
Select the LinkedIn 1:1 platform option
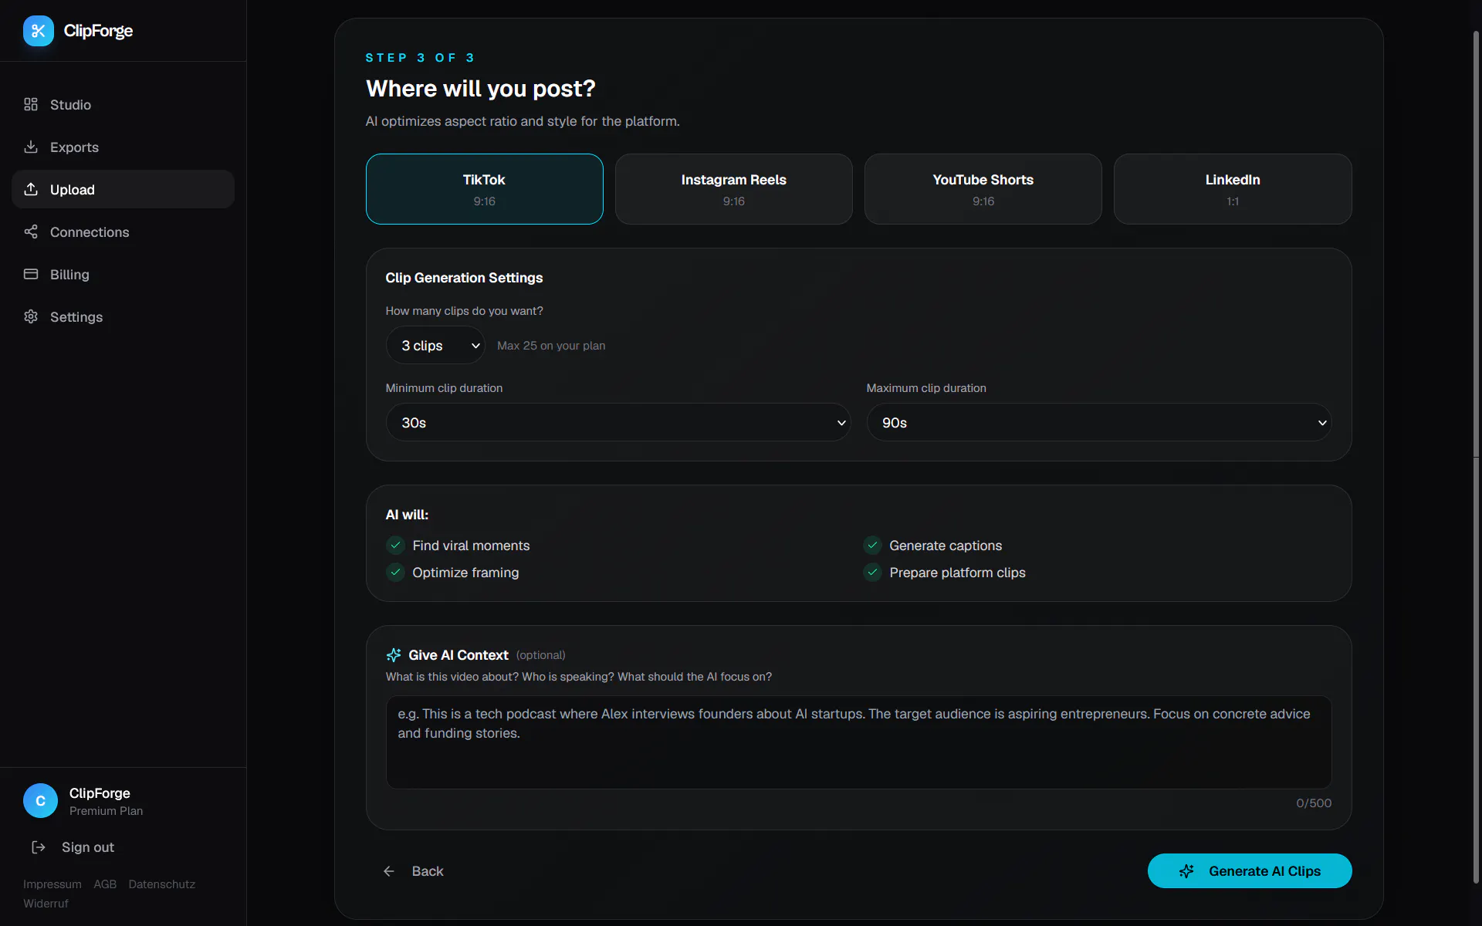tap(1233, 189)
